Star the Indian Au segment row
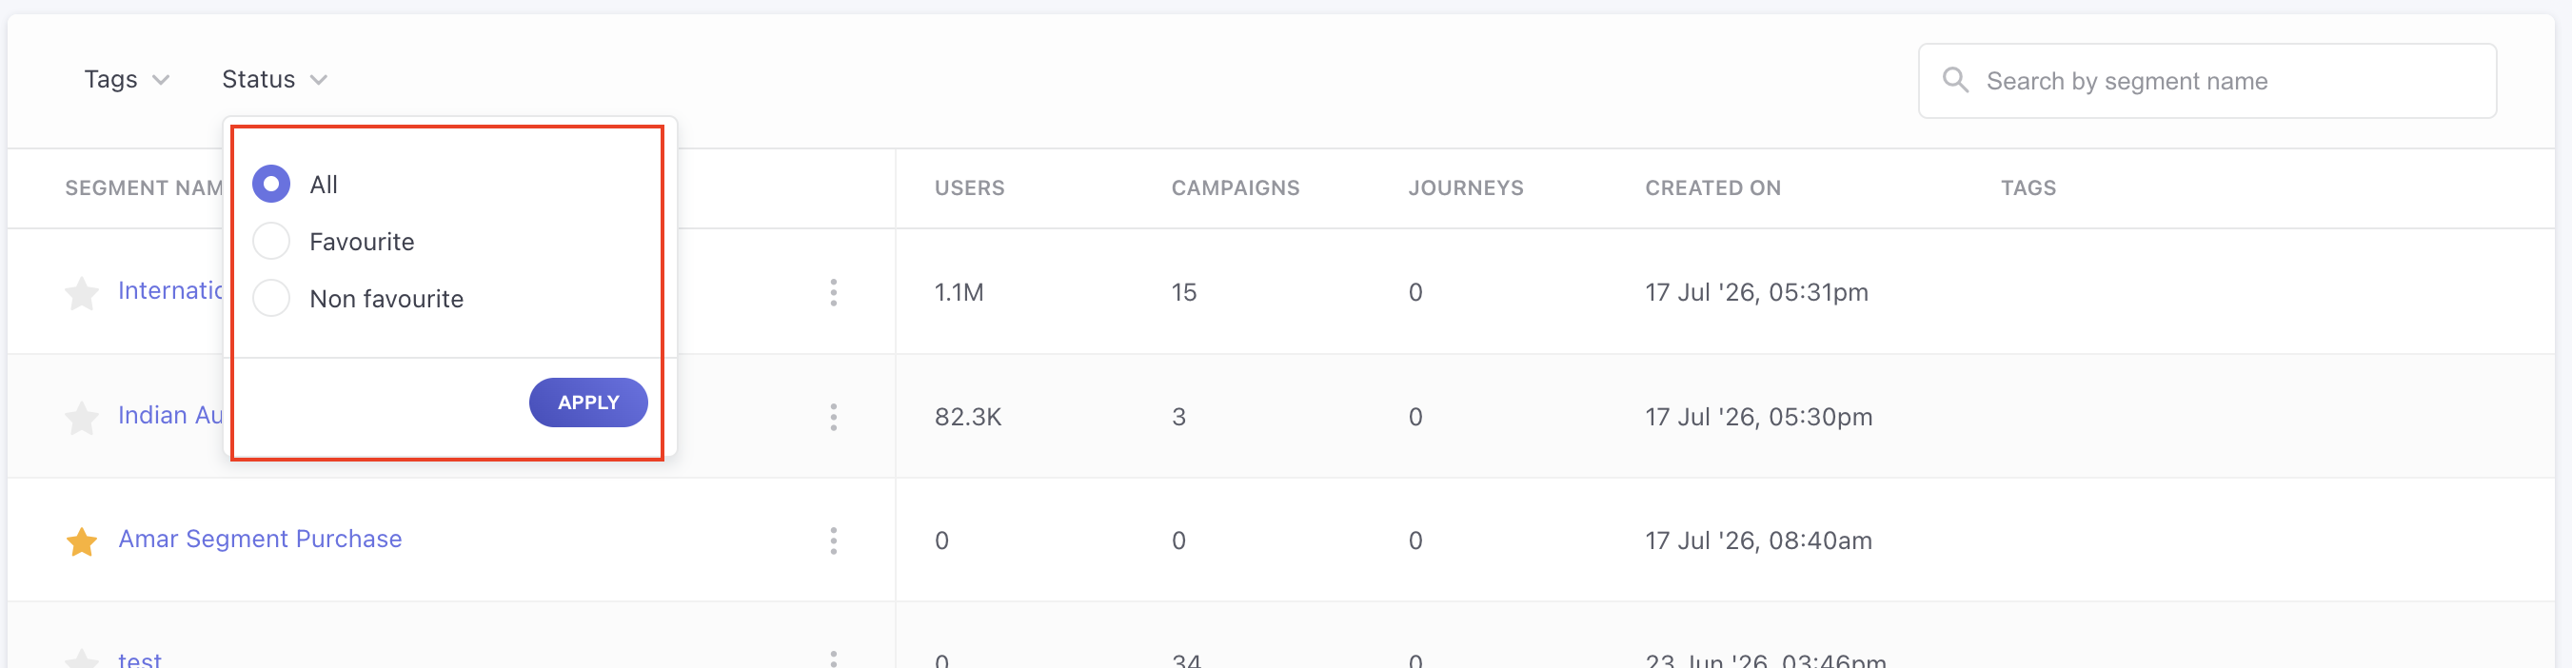Screen dimensions: 2572x668 pyautogui.click(x=82, y=418)
